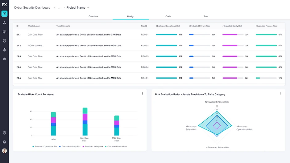
Task: Open the code brackets sidebar icon
Action: click(4, 59)
